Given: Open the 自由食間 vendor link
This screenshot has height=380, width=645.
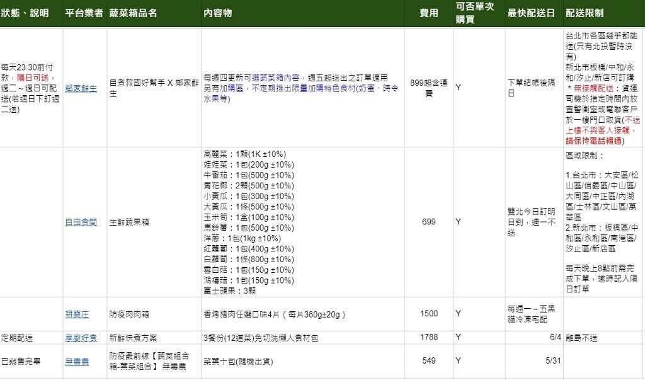Looking at the screenshot, I should 81,222.
